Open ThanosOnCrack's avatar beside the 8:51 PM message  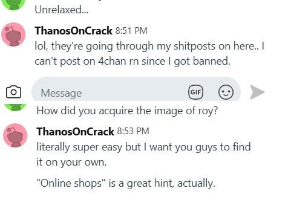tap(13, 34)
